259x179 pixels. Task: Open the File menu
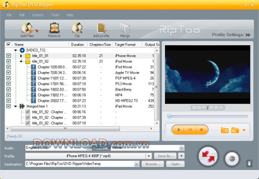point(9,15)
